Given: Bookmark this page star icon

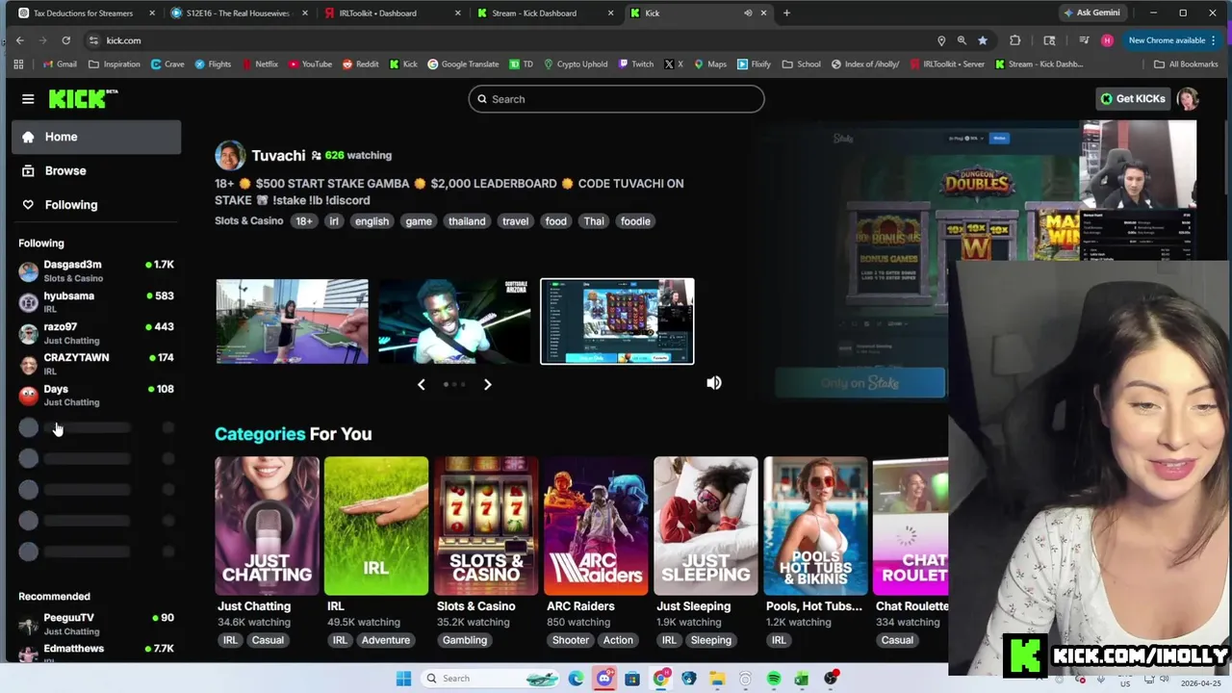Looking at the screenshot, I should click(x=982, y=40).
